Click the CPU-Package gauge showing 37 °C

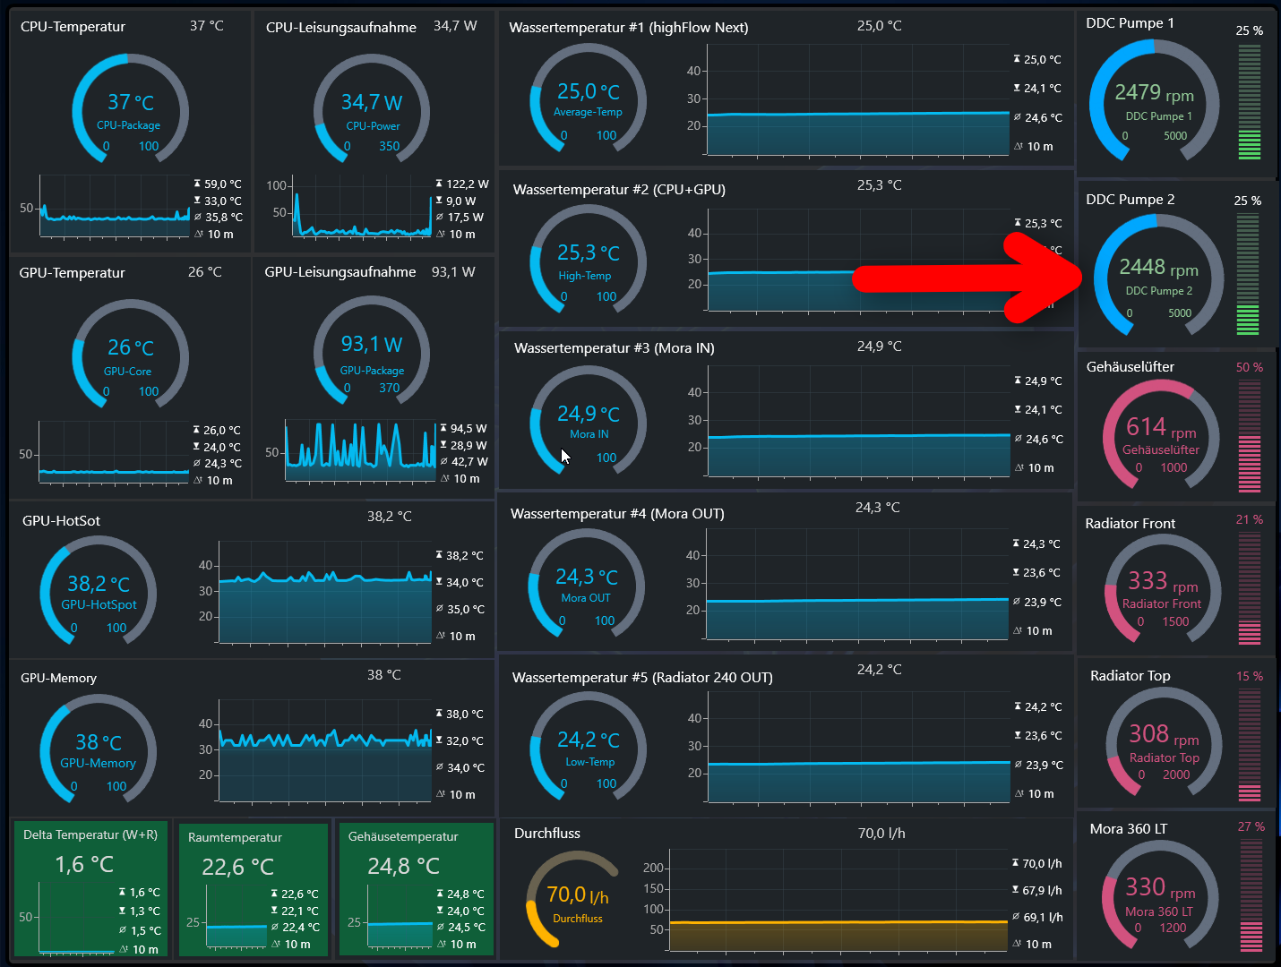130,108
